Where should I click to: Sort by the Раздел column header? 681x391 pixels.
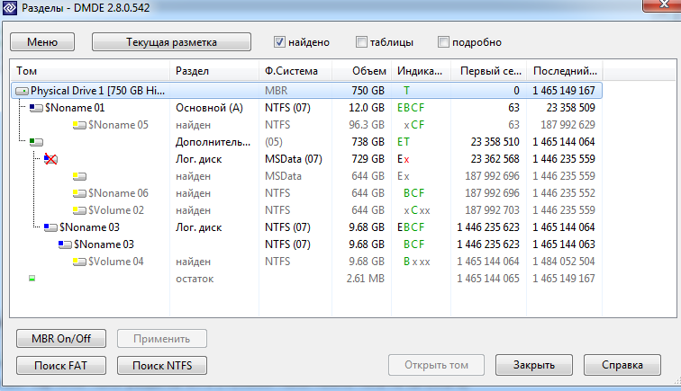point(214,71)
